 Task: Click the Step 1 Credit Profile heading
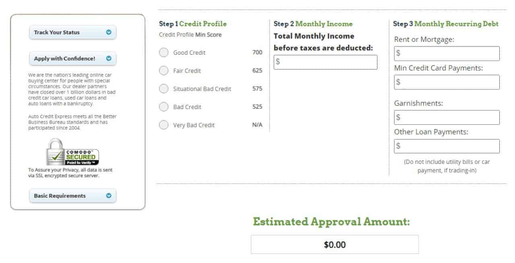(x=193, y=24)
